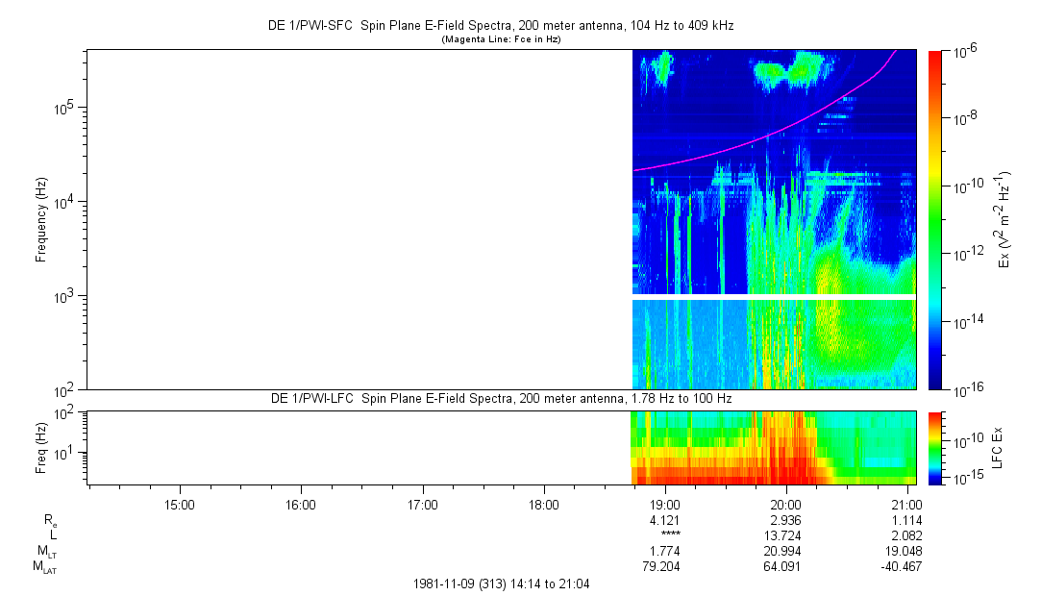Select the DE 1/PWI-SFC plot title
The width and height of the screenshot is (1041, 596).
500,26
